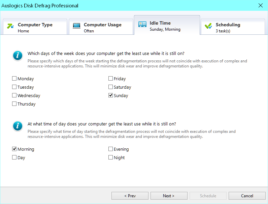Switch to the Computer Usage tab
Viewport: 268px width, 204px height.
click(x=101, y=27)
